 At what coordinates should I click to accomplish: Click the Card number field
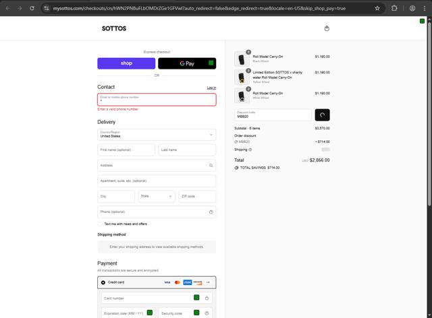pyautogui.click(x=157, y=298)
